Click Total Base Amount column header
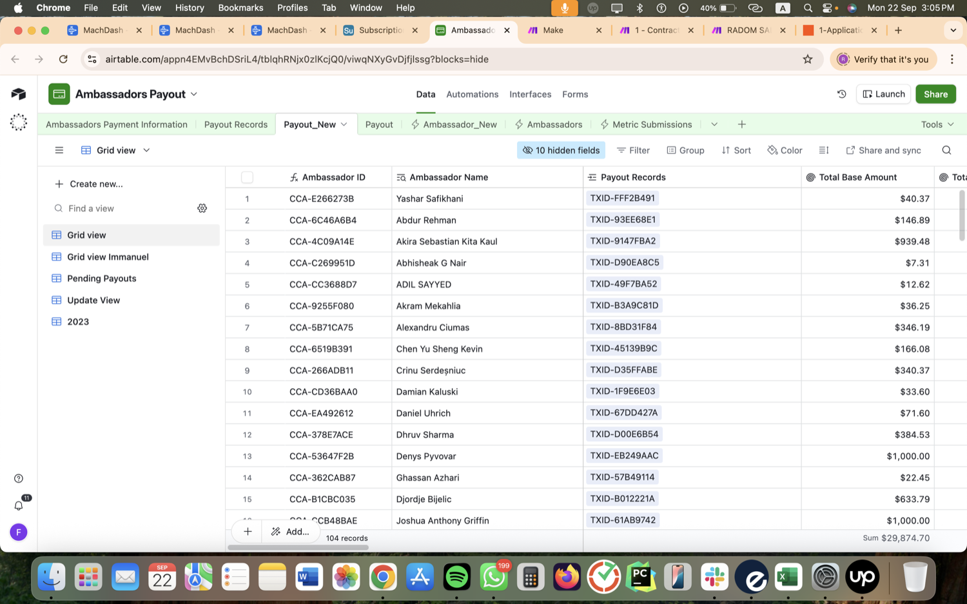The image size is (967, 604). 868,177
